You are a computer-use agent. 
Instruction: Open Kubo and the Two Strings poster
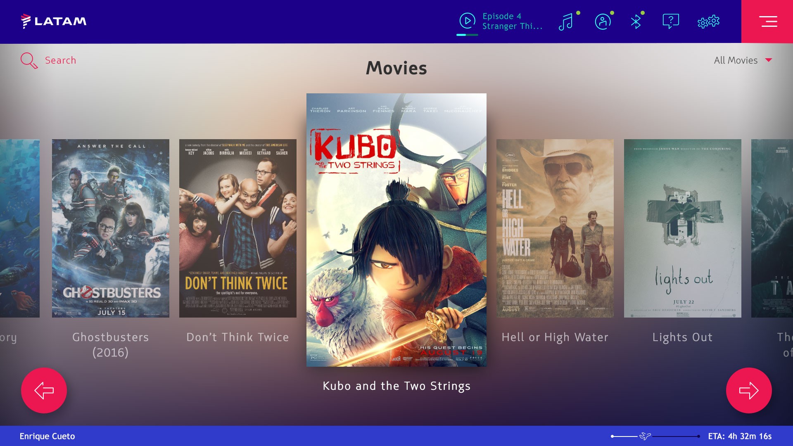pos(396,230)
